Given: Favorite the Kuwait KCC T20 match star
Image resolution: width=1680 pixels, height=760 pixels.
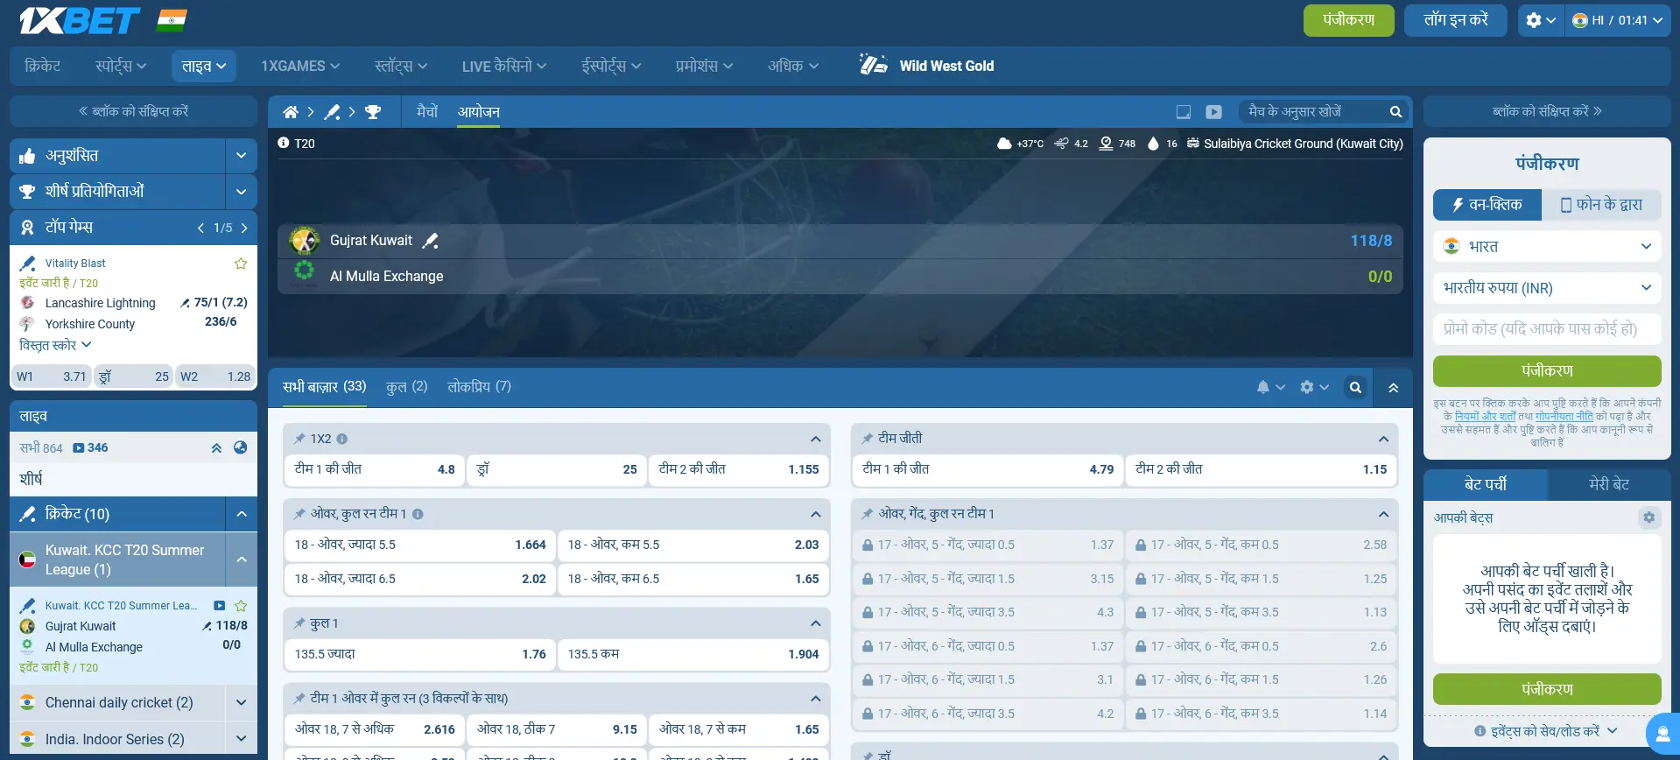Looking at the screenshot, I should coord(241,606).
